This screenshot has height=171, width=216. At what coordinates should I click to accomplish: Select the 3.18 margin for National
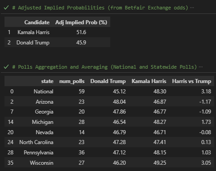coord(206,92)
